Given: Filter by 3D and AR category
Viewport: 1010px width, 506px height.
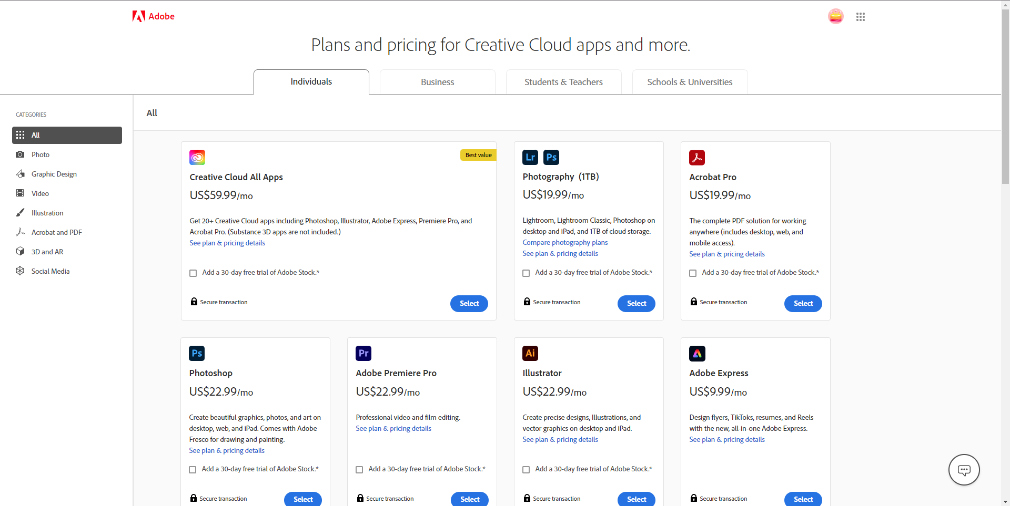Looking at the screenshot, I should tap(67, 252).
